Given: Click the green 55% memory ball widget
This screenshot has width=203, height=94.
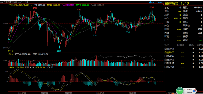Looking at the screenshot, I should pos(180,90).
